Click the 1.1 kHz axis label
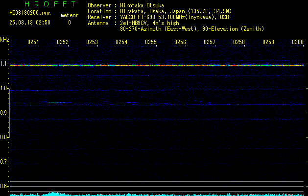The image size is (308, 196). 4,64
